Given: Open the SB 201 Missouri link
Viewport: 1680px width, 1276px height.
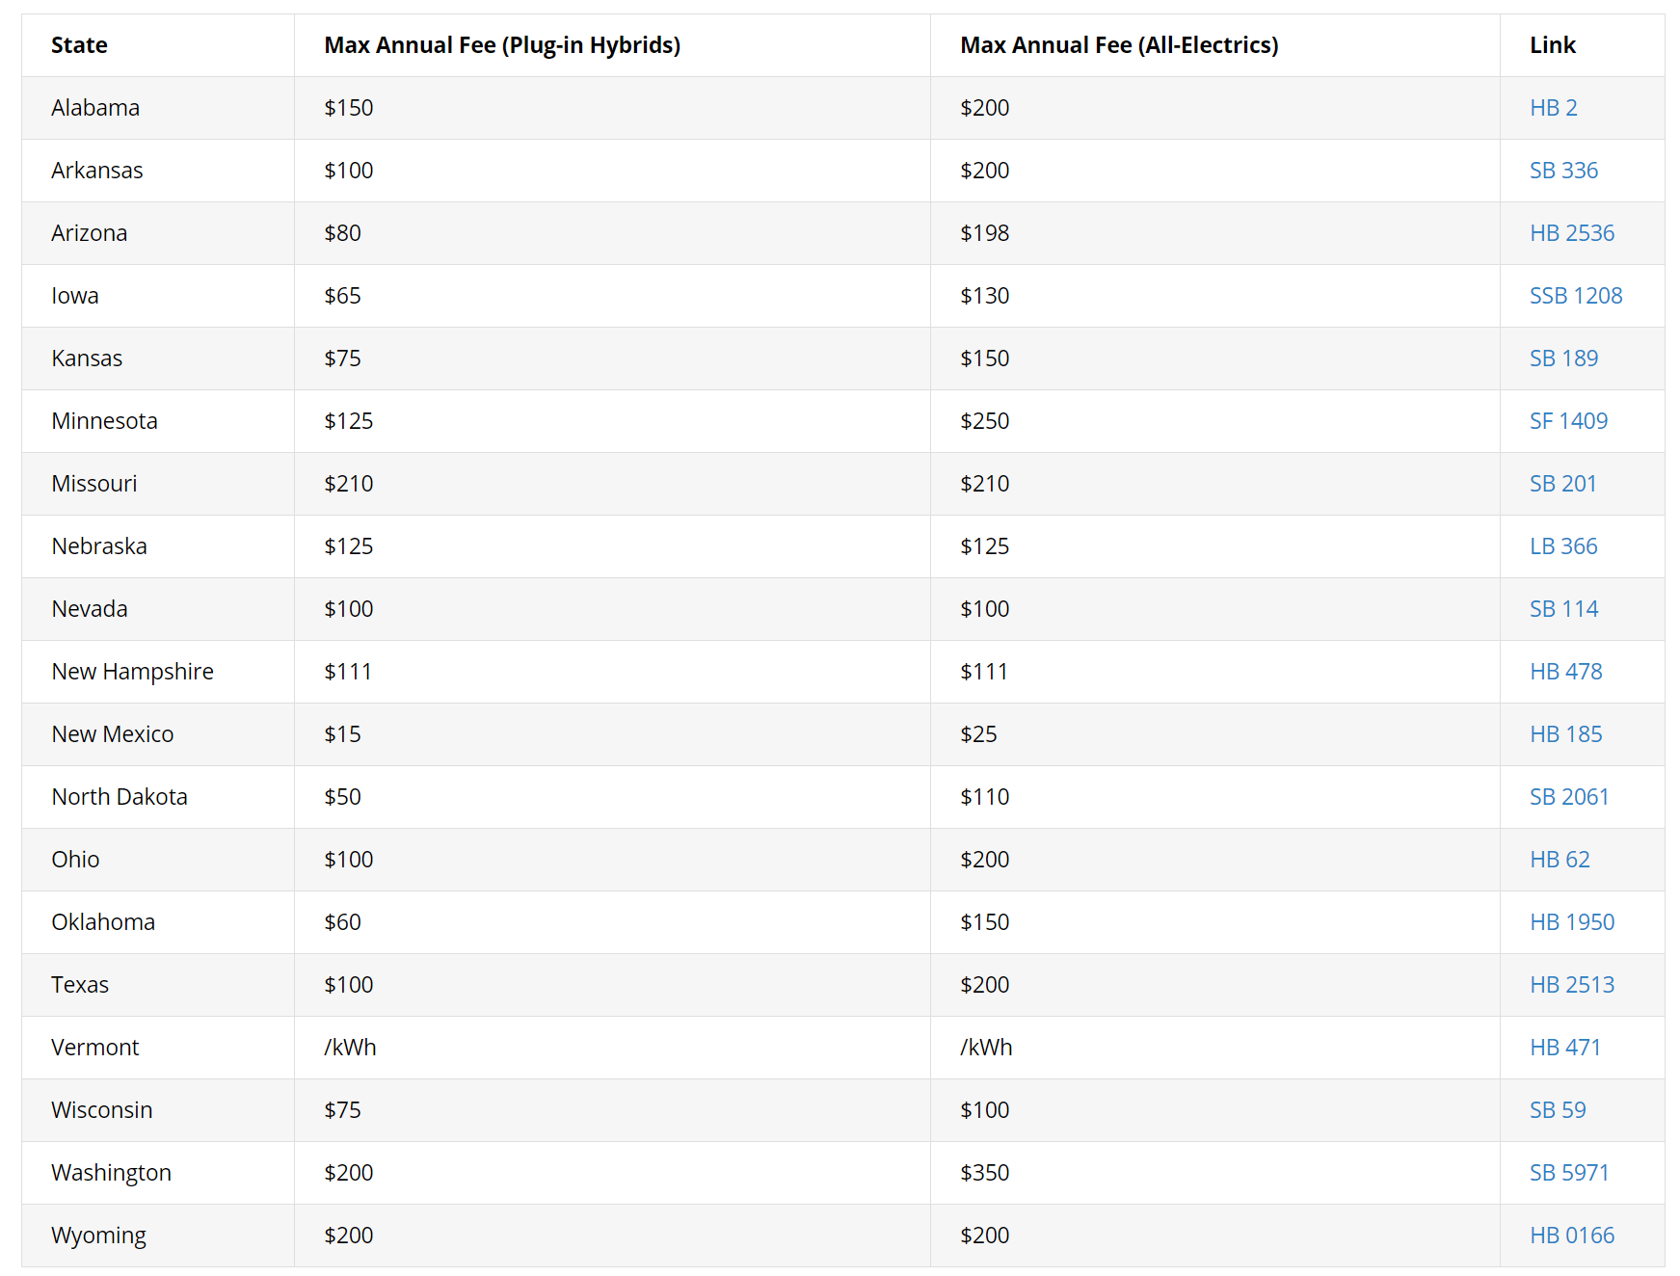Looking at the screenshot, I should (1562, 484).
